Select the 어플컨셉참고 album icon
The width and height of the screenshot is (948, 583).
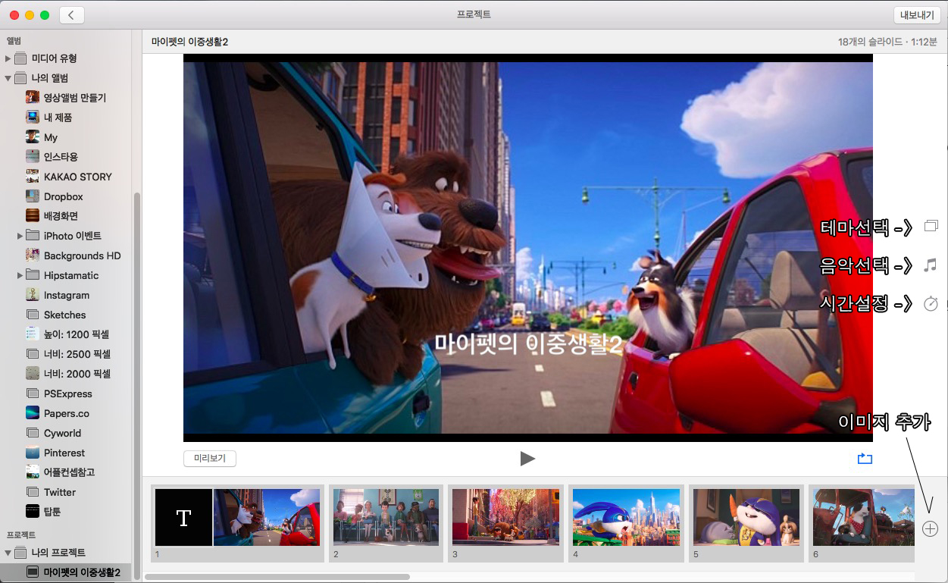point(33,472)
